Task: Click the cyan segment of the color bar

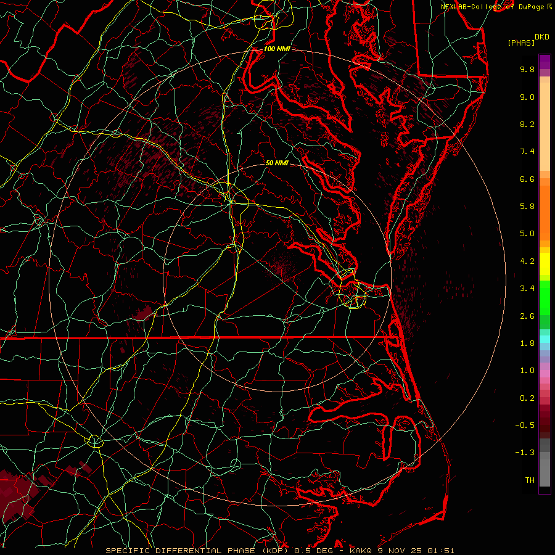Action: coord(545,339)
